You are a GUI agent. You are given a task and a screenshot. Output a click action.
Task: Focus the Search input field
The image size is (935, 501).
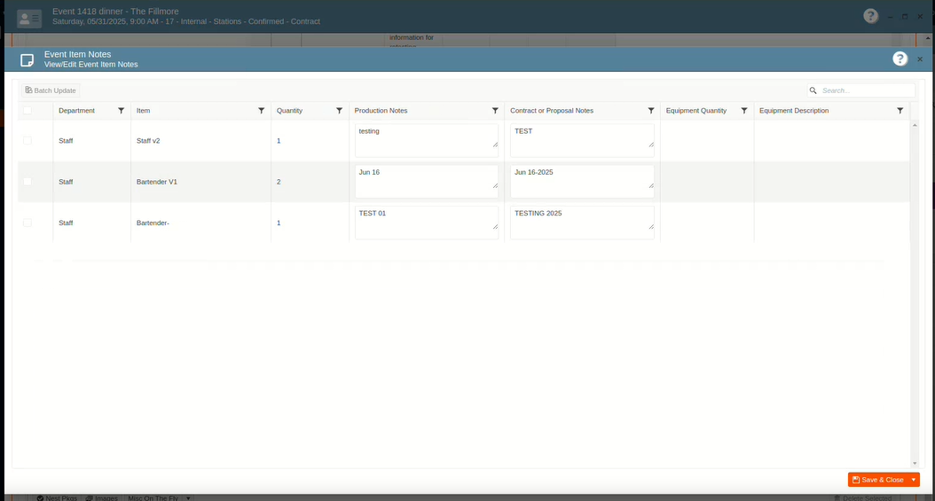tap(867, 90)
